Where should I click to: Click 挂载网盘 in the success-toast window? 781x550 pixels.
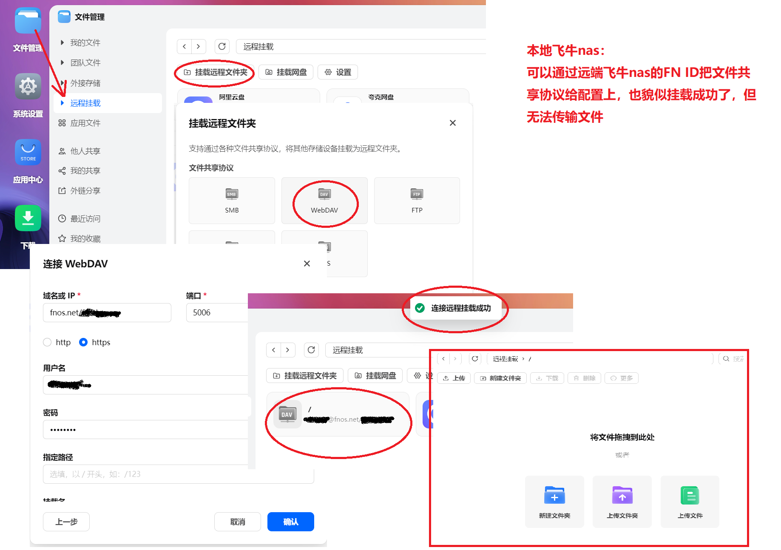point(375,376)
